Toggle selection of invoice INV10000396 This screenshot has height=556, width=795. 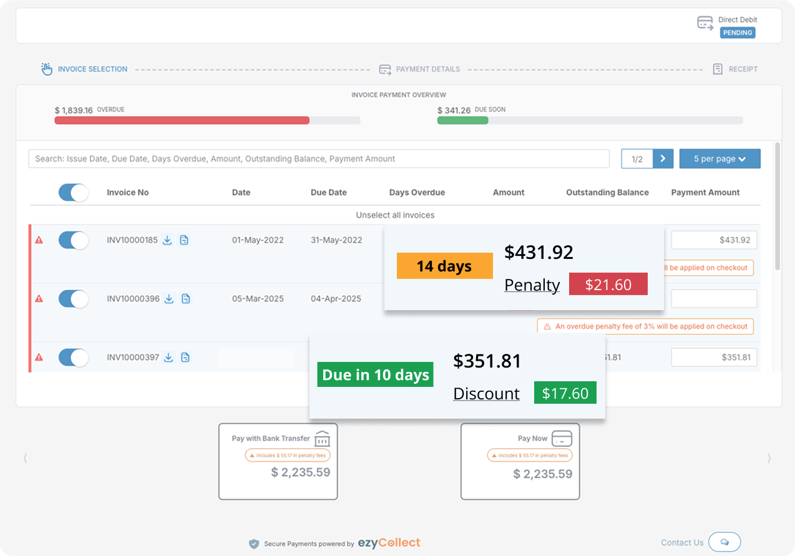(74, 299)
